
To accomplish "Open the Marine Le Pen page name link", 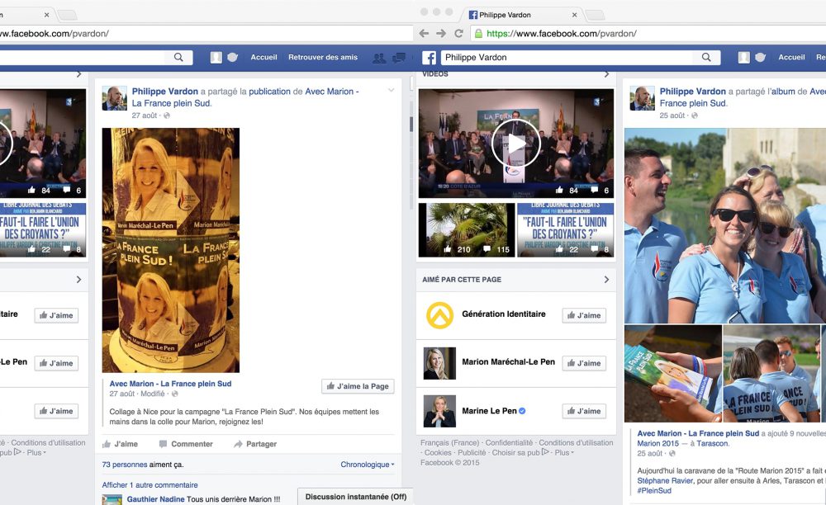I will click(489, 411).
